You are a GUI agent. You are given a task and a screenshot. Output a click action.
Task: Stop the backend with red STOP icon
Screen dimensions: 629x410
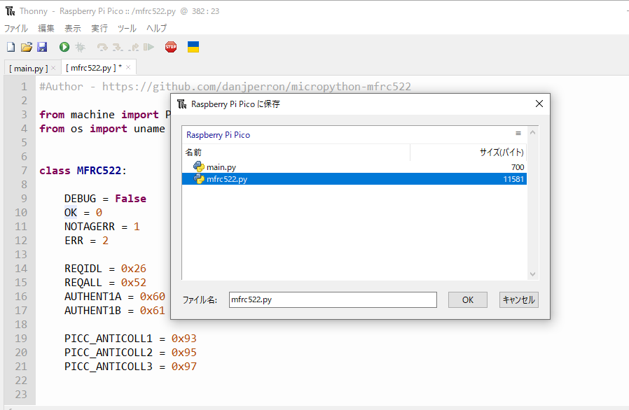click(171, 48)
